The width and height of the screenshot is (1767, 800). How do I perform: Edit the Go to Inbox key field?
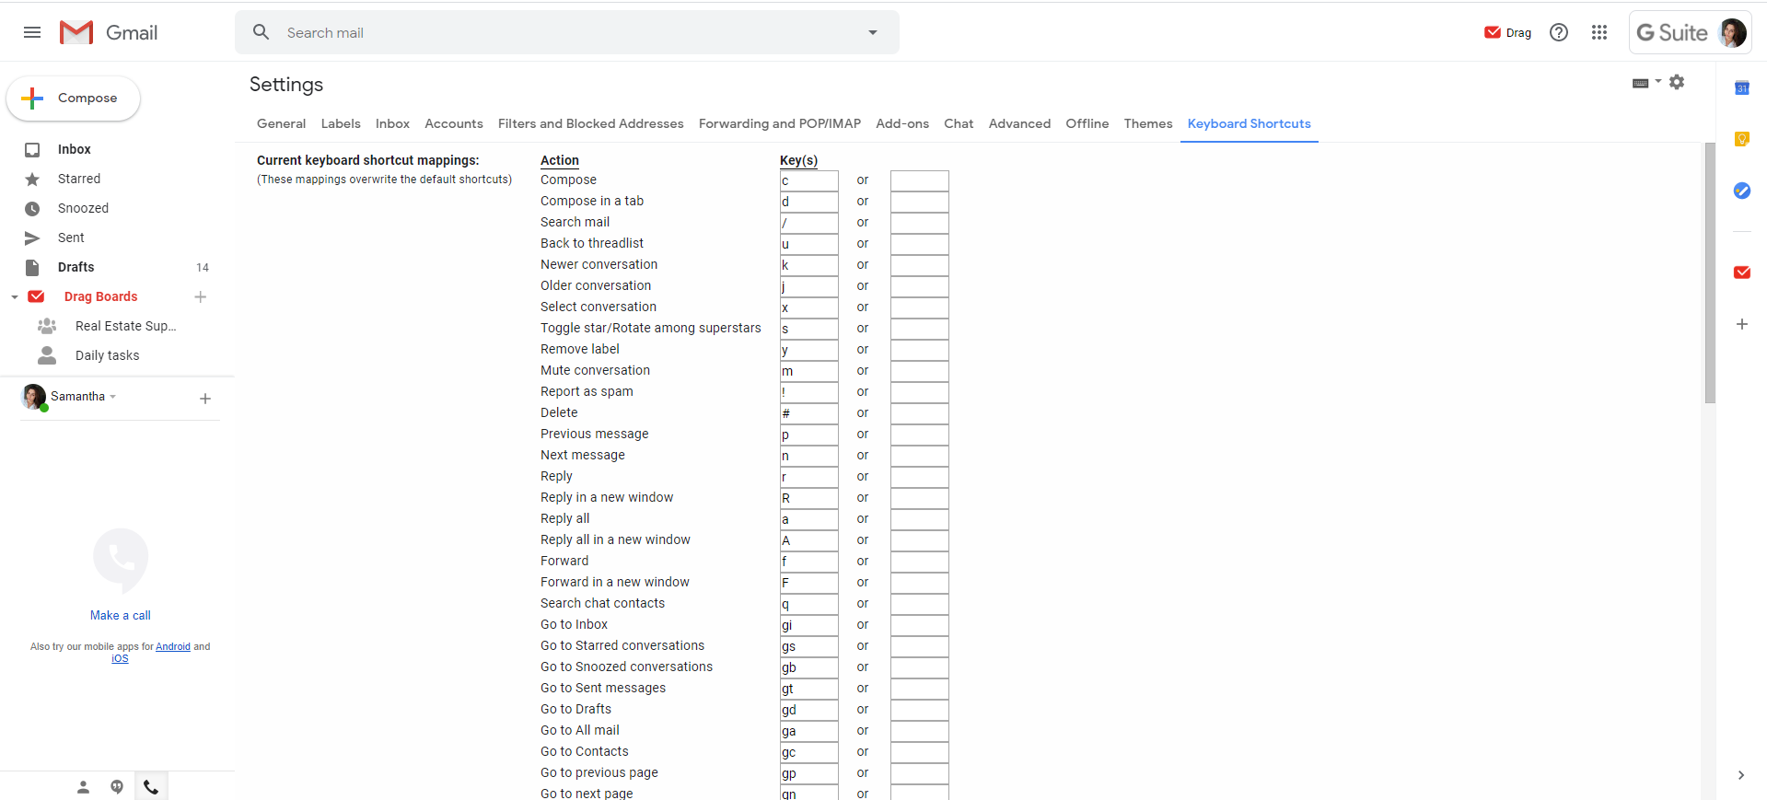pos(809,625)
